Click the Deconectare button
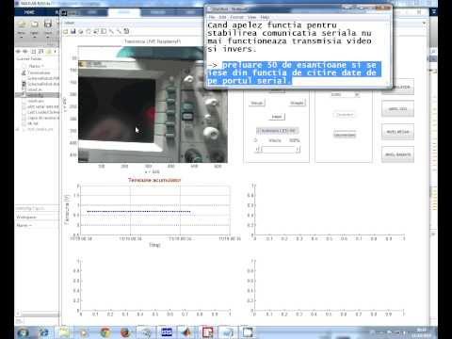Image resolution: width=452 pixels, height=339 pixels. (x=345, y=135)
